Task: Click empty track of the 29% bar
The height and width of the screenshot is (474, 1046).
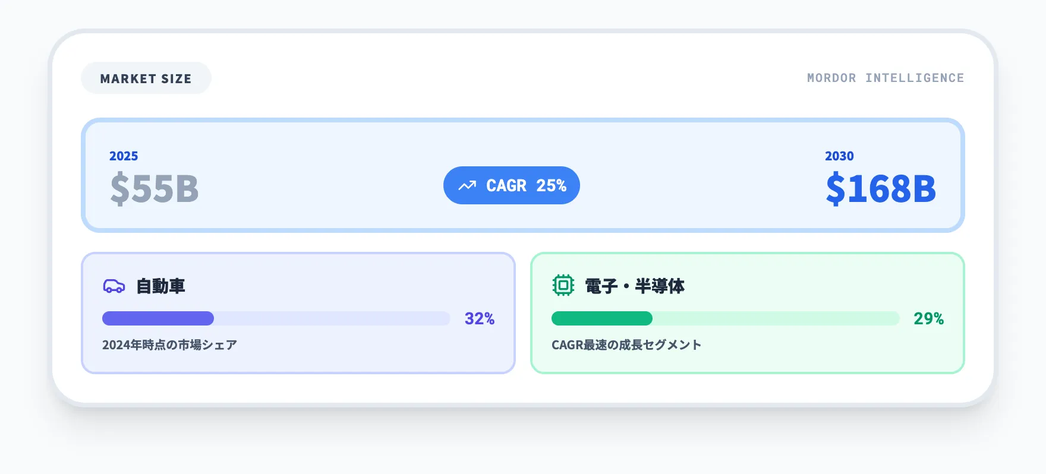Action: (x=776, y=318)
